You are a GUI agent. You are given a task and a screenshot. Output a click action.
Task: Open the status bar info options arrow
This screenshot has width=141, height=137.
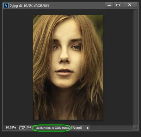[88, 128]
